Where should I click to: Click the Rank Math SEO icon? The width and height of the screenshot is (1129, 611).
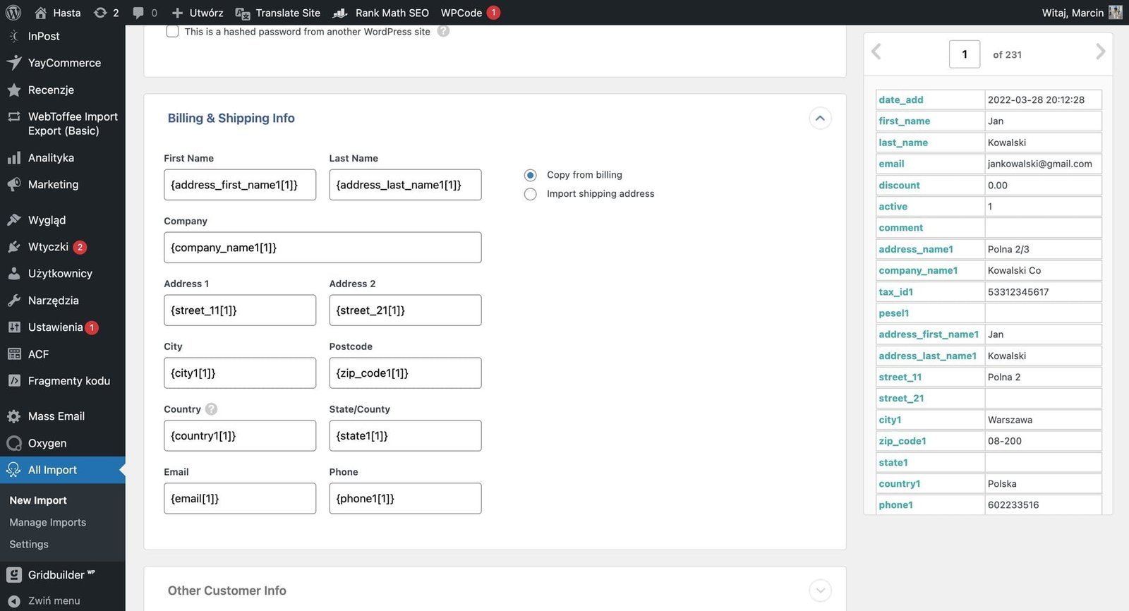(340, 13)
